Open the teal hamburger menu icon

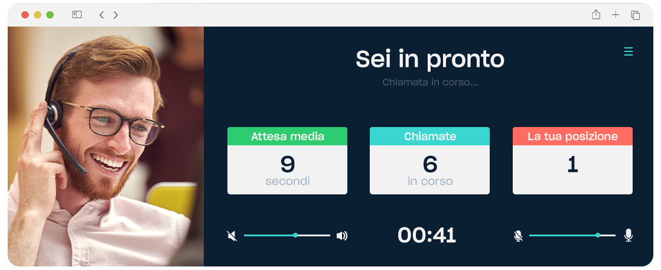pos(628,51)
